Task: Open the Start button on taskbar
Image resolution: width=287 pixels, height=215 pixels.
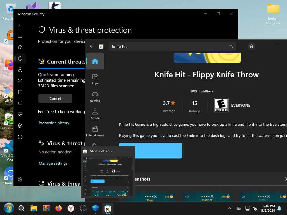Action: [x=9, y=208]
